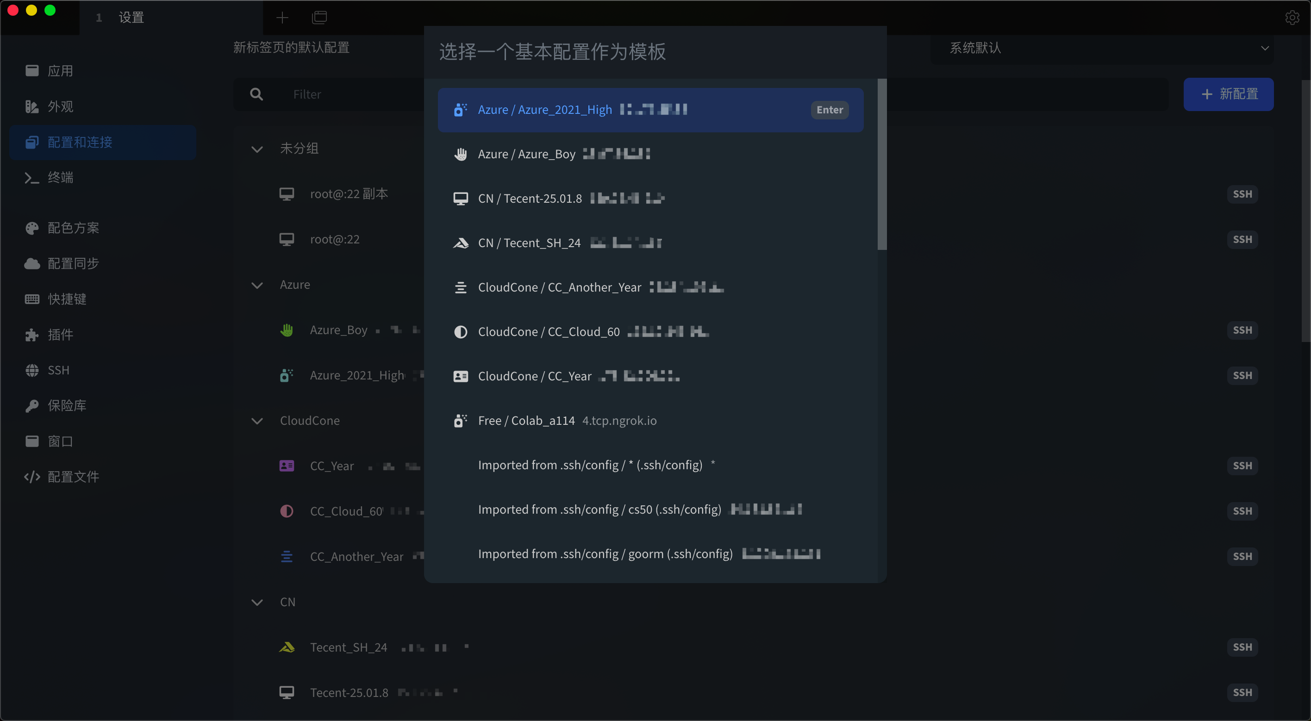The image size is (1311, 721).
Task: Click the spray-can icon of Azure_2021_High template
Action: coord(460,110)
